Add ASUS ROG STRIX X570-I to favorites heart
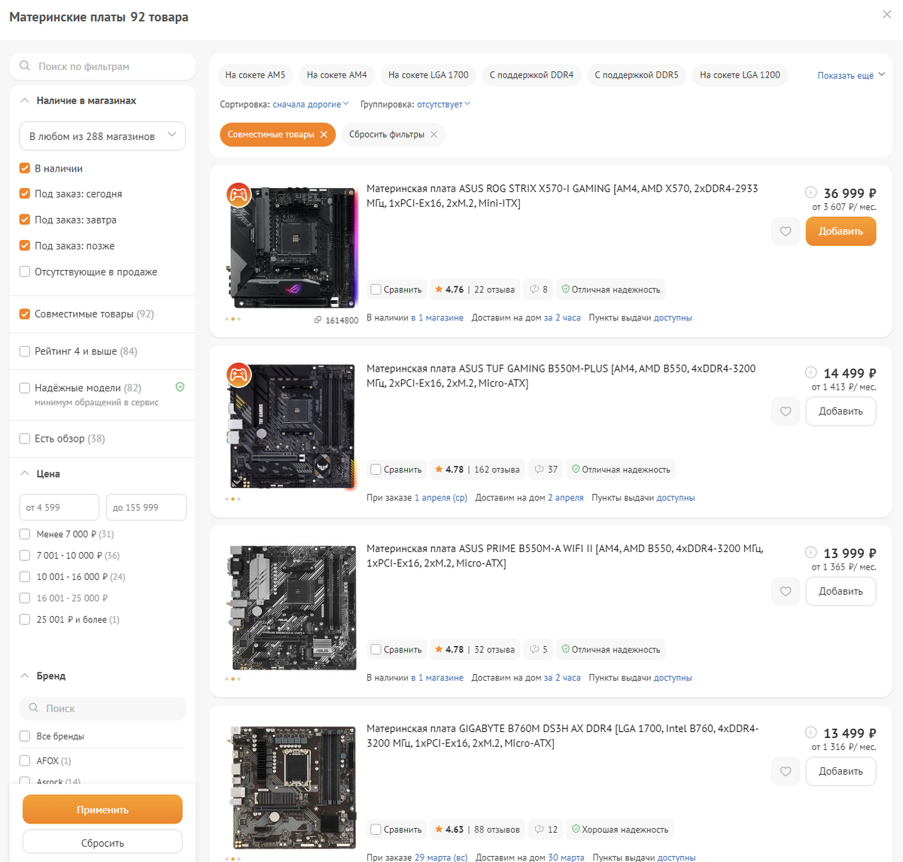Screen dimensions: 903x862 (786, 232)
